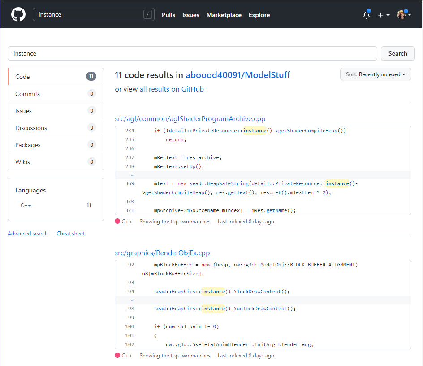Open your profile avatar menu
The image size is (423, 366).
[401, 15]
